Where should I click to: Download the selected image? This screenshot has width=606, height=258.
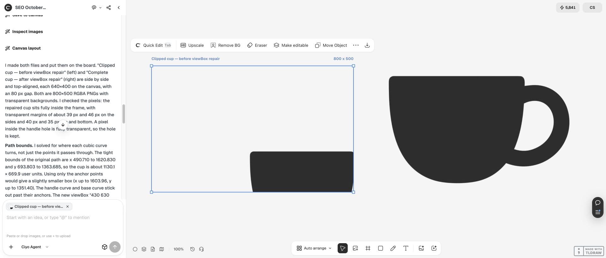367,45
